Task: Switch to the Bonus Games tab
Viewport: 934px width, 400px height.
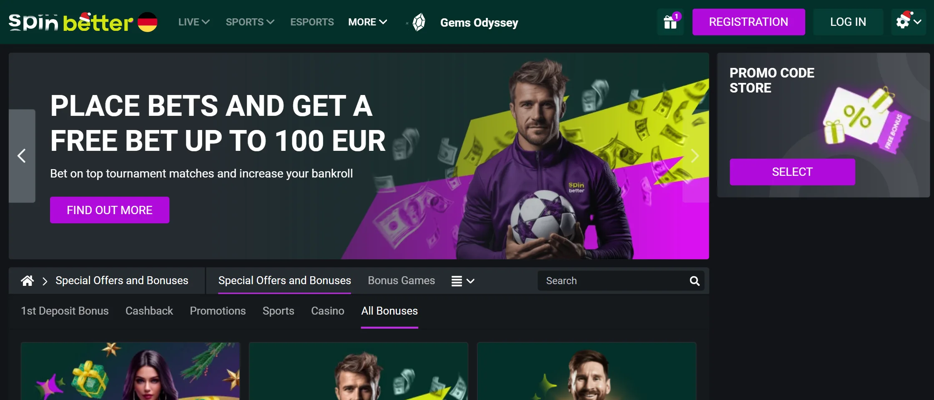Action: click(x=401, y=281)
